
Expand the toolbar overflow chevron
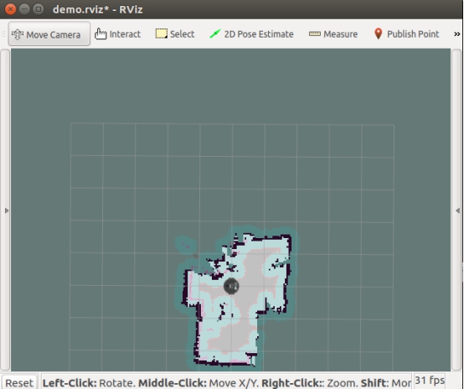pos(457,34)
